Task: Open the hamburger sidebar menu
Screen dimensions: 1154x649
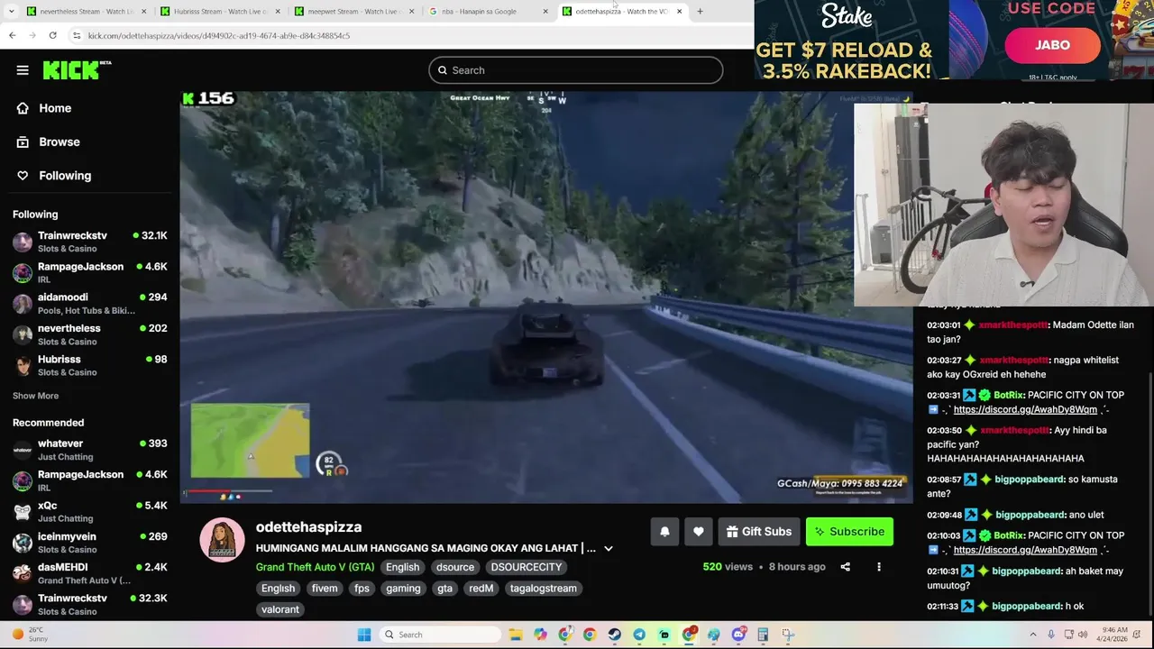Action: [23, 70]
